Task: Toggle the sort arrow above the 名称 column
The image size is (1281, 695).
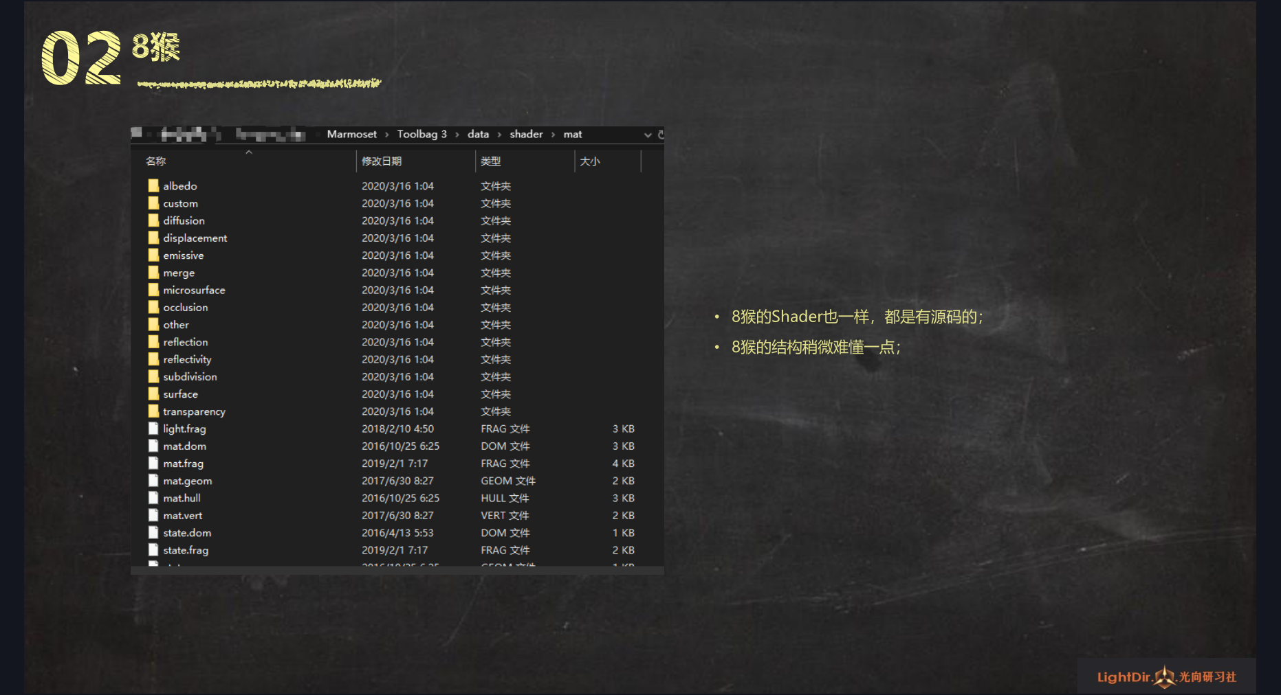Action: [249, 152]
